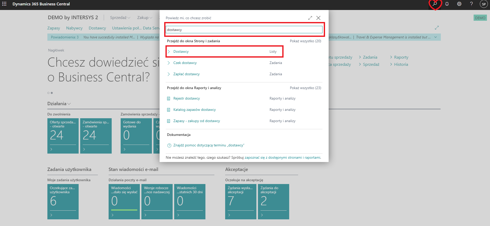Open the Gotowe do wydania tile
The width and height of the screenshot is (490, 226).
(136, 136)
